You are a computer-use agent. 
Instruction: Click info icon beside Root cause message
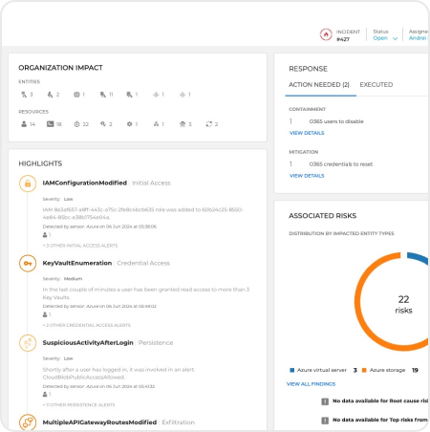(x=325, y=401)
